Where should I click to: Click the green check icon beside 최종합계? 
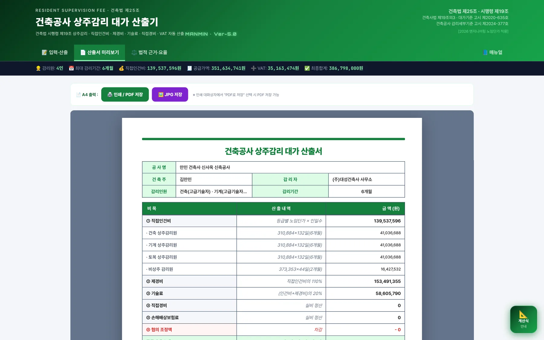point(307,68)
